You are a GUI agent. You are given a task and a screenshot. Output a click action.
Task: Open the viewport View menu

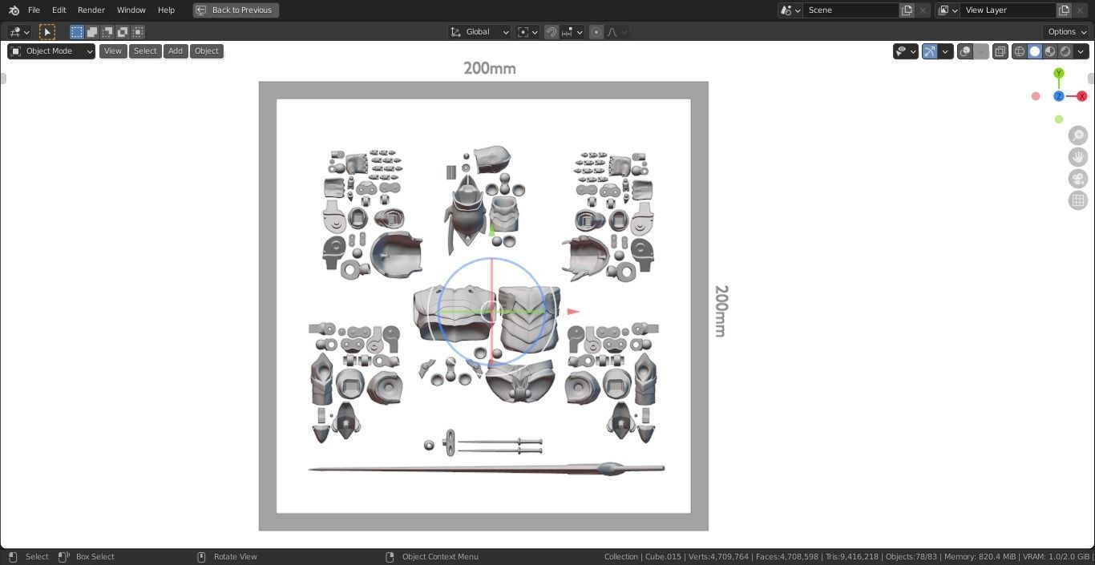click(113, 51)
